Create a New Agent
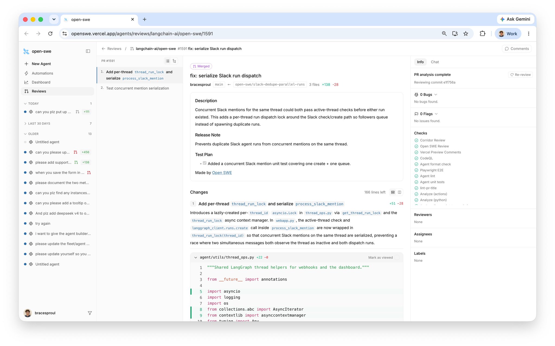555x346 pixels. click(57, 64)
